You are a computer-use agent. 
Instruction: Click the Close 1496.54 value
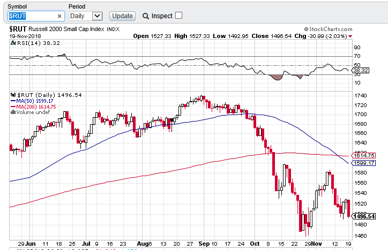click(x=272, y=36)
